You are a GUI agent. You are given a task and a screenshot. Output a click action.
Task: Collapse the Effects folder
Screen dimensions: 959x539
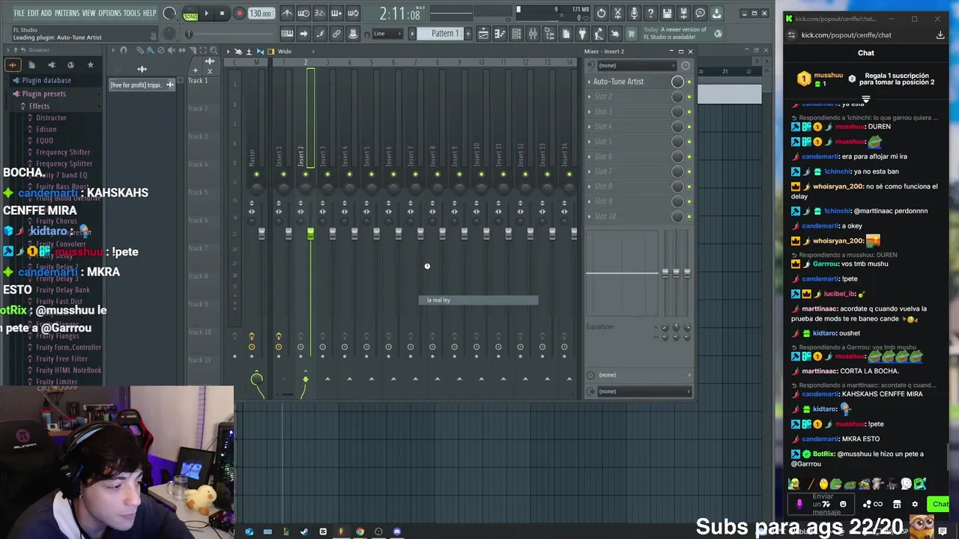[x=39, y=106]
